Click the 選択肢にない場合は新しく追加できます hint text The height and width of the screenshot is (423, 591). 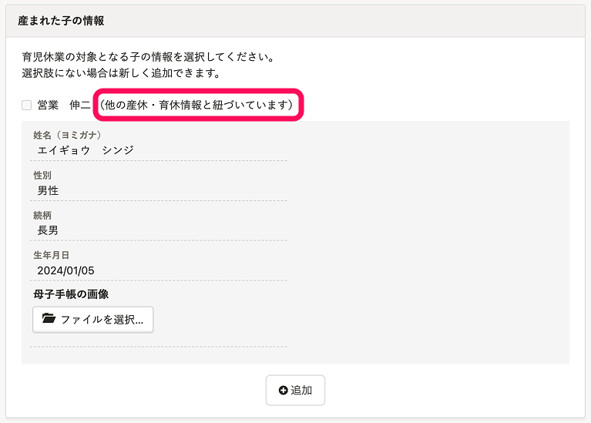[x=122, y=74]
